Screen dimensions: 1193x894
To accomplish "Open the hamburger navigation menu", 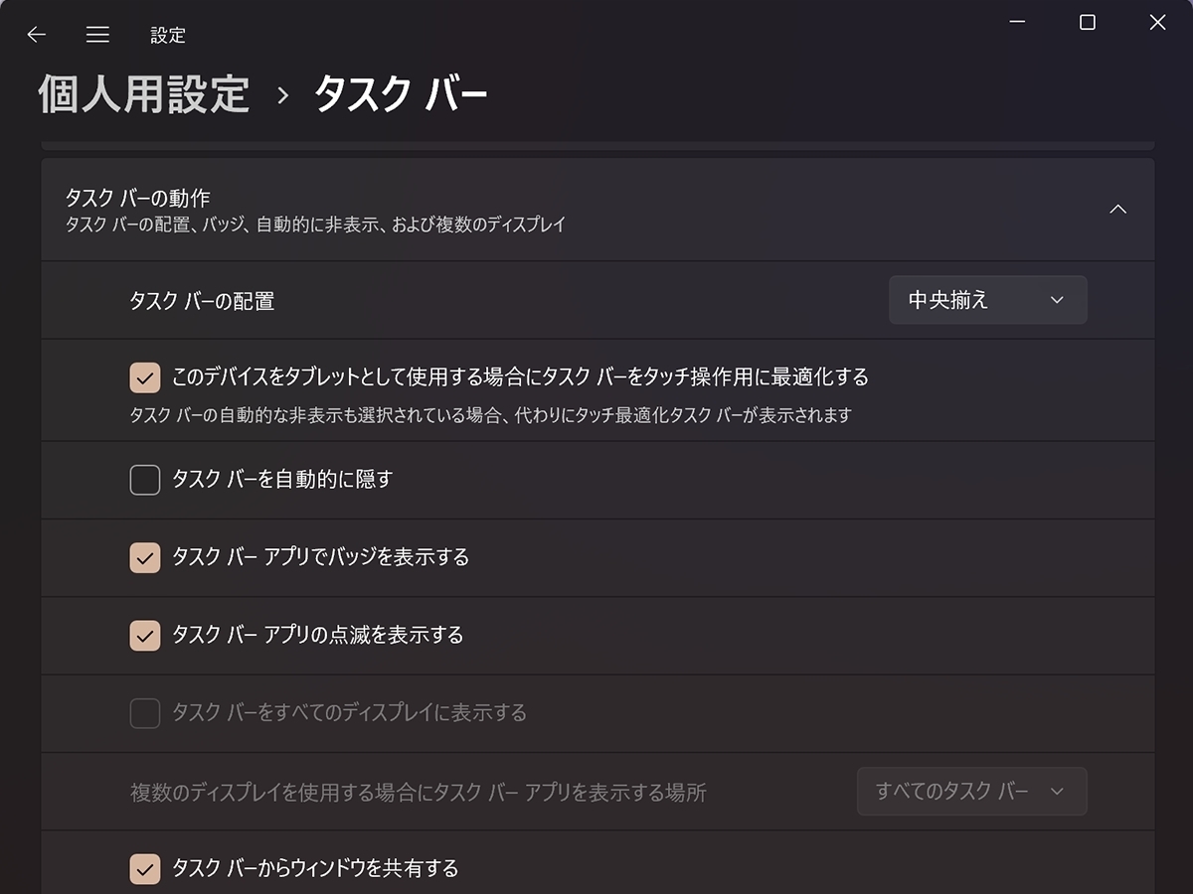I will pos(97,35).
